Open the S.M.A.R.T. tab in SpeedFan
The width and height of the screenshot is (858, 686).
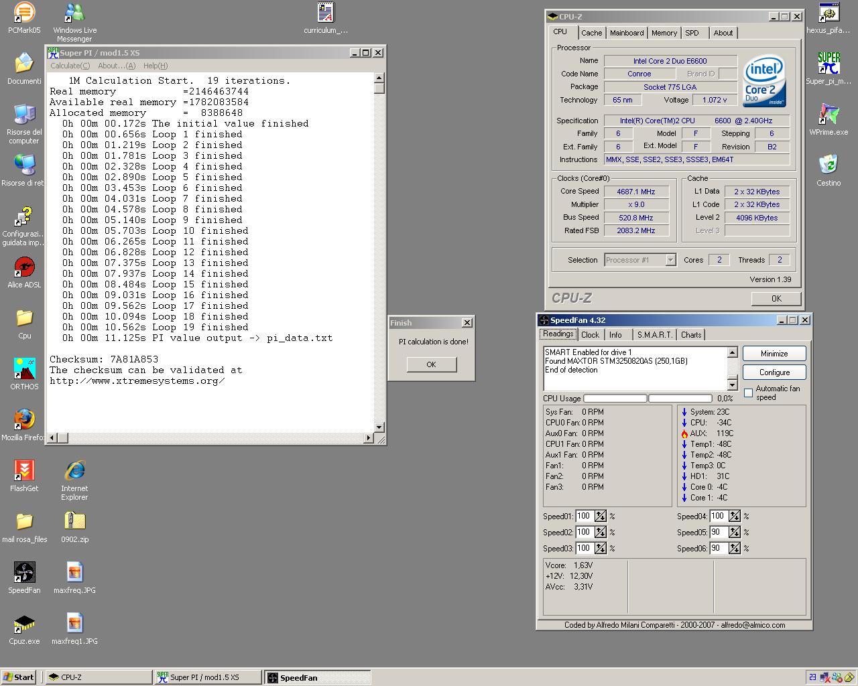(655, 335)
